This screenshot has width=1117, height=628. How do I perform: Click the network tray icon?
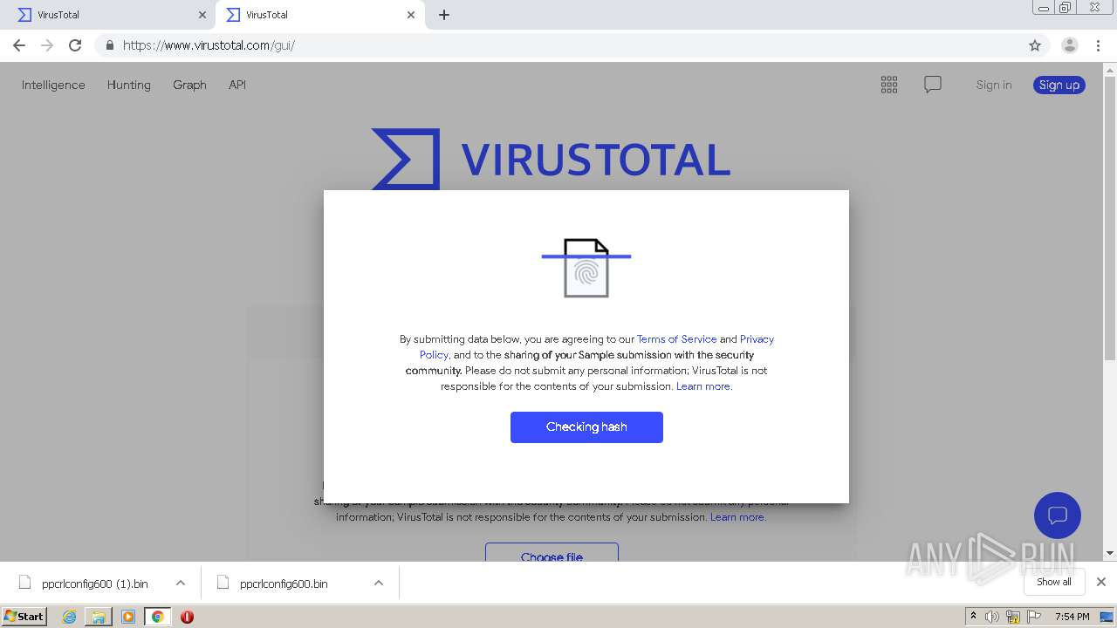[x=1013, y=617]
